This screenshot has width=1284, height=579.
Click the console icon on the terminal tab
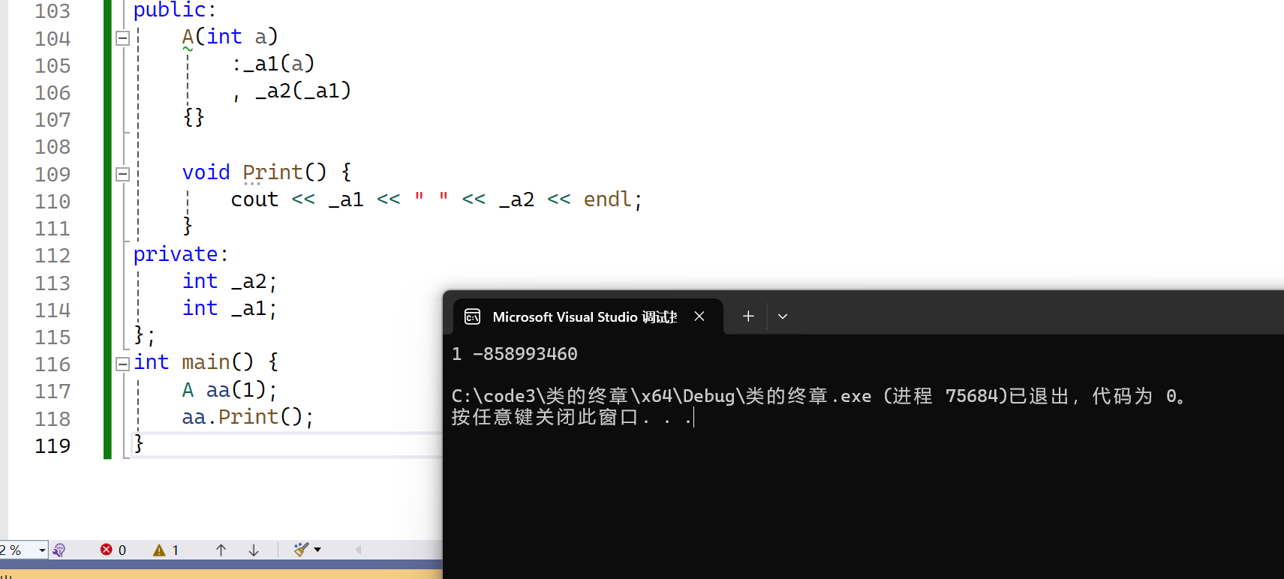click(x=472, y=316)
